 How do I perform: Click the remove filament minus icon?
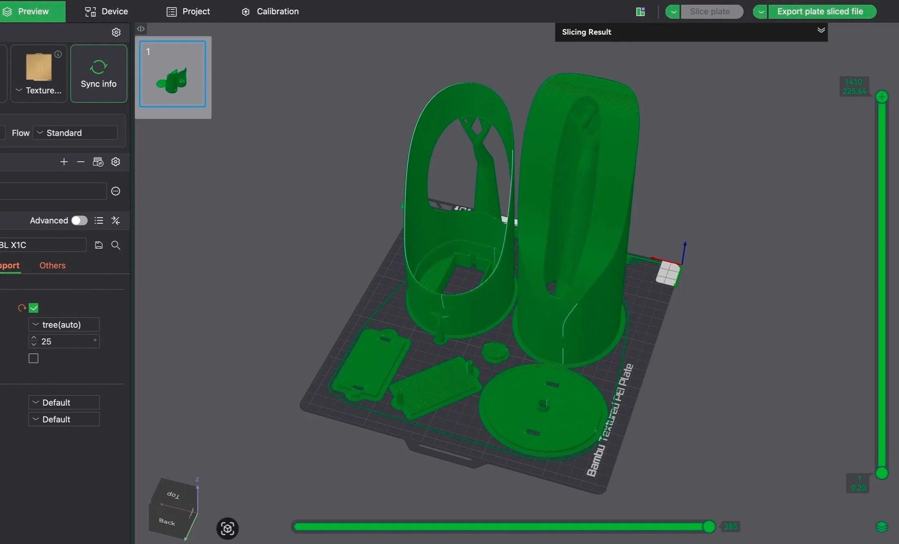[x=81, y=162]
